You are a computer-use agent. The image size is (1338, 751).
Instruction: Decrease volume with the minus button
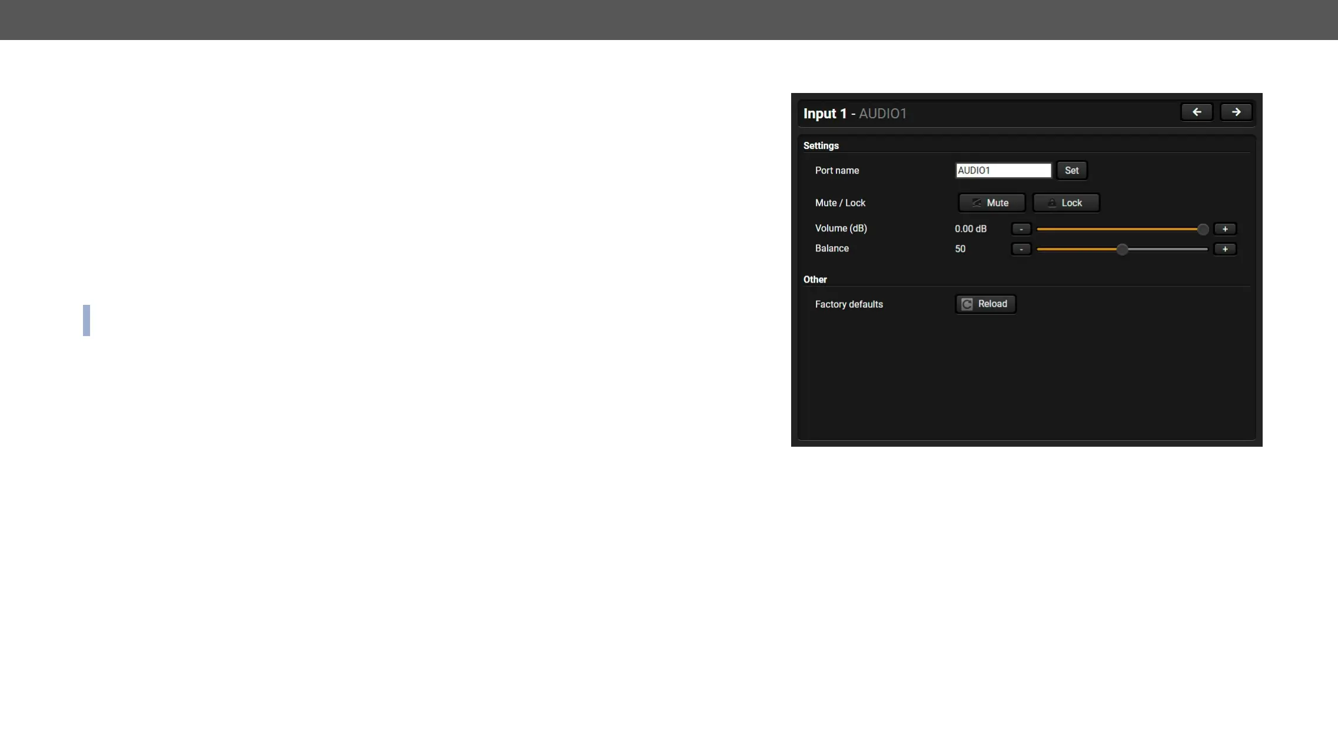point(1021,229)
